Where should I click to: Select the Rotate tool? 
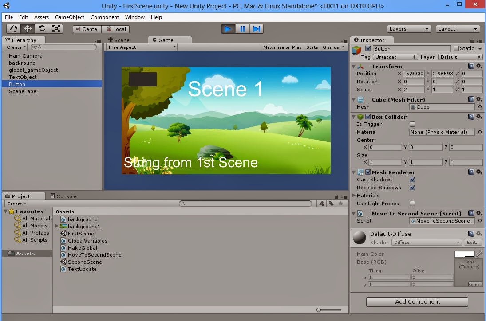41,28
